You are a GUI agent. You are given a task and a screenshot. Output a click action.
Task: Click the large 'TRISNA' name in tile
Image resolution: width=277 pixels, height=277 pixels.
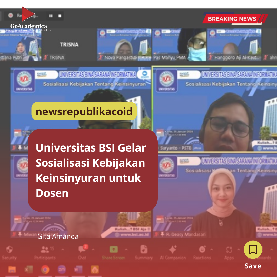tap(69, 45)
